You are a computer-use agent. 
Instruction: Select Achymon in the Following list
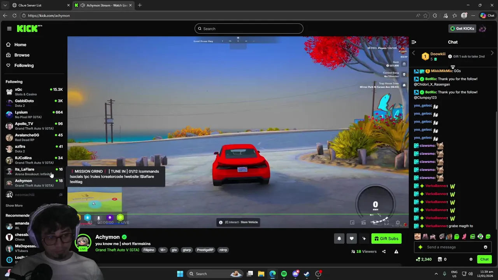pos(34,183)
